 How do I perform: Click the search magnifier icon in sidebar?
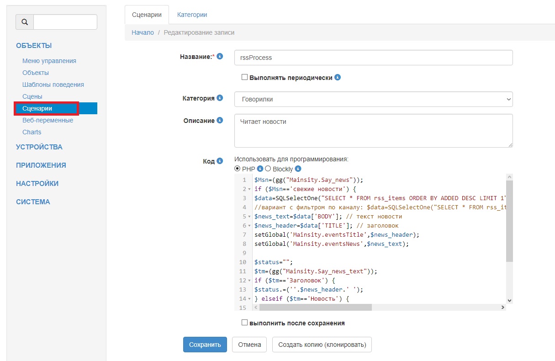pos(25,22)
